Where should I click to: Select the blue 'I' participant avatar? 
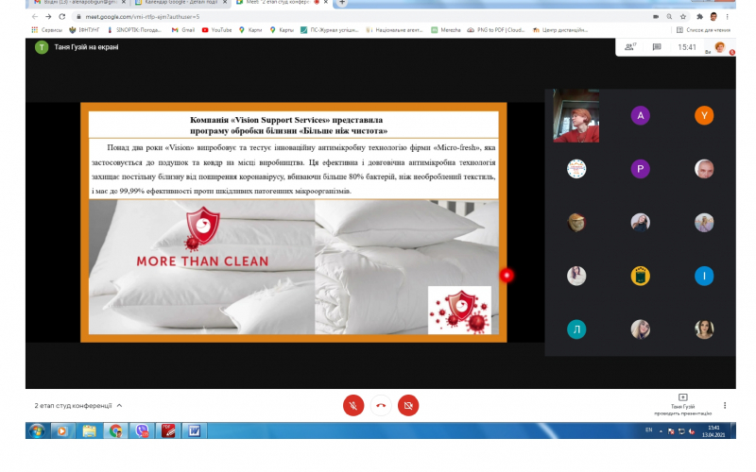(x=704, y=276)
